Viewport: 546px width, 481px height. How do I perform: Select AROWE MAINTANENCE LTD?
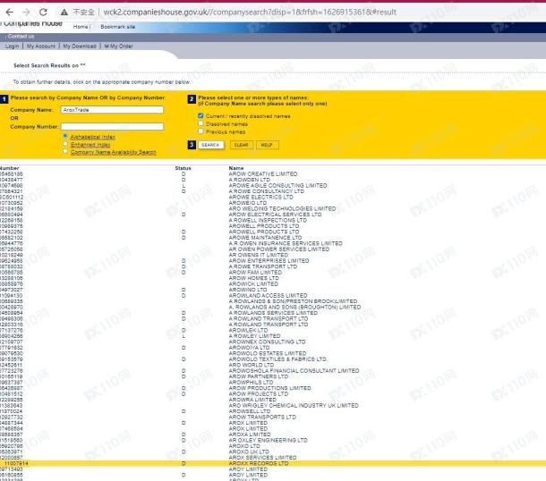click(x=265, y=238)
